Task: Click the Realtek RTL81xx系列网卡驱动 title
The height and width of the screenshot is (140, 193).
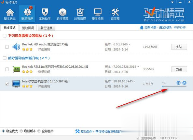Action: [x=55, y=67]
